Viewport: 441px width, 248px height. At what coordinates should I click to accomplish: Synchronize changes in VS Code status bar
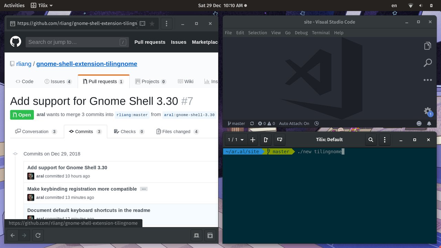coord(252,123)
